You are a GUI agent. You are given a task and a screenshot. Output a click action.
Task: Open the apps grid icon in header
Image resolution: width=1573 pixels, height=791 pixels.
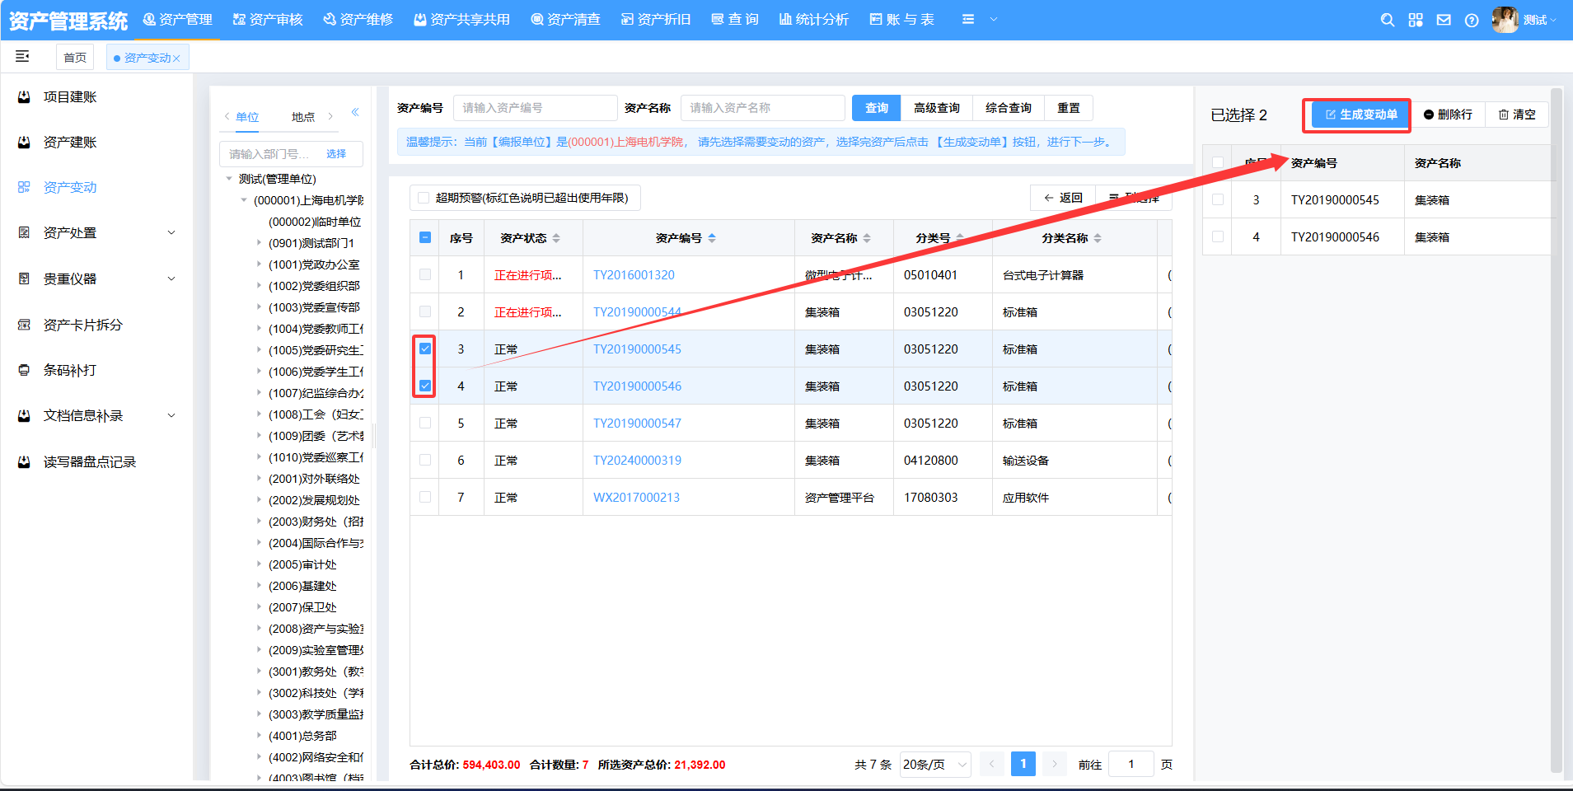click(1416, 20)
